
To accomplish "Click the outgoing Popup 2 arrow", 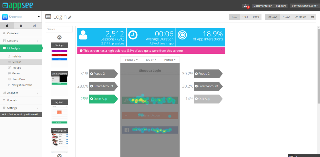I will click(208, 74).
